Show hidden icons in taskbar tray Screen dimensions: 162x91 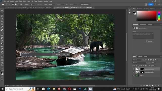(x=133, y=89)
